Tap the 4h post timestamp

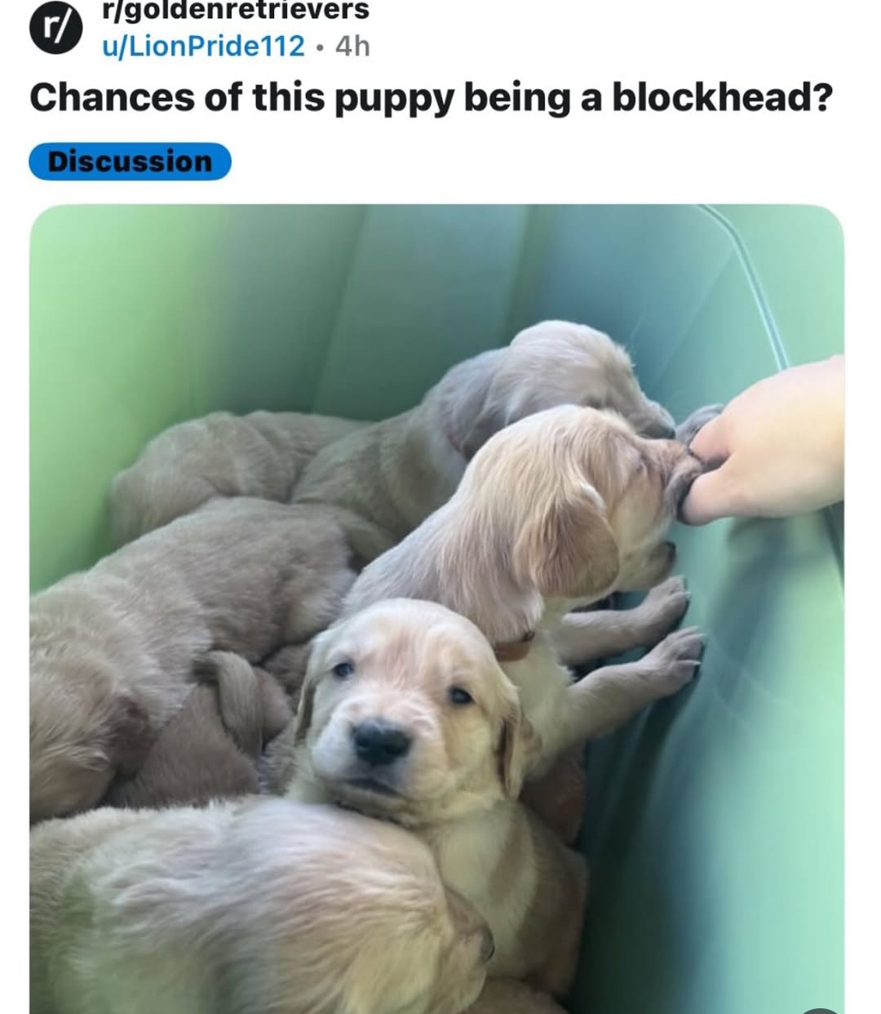(x=352, y=47)
